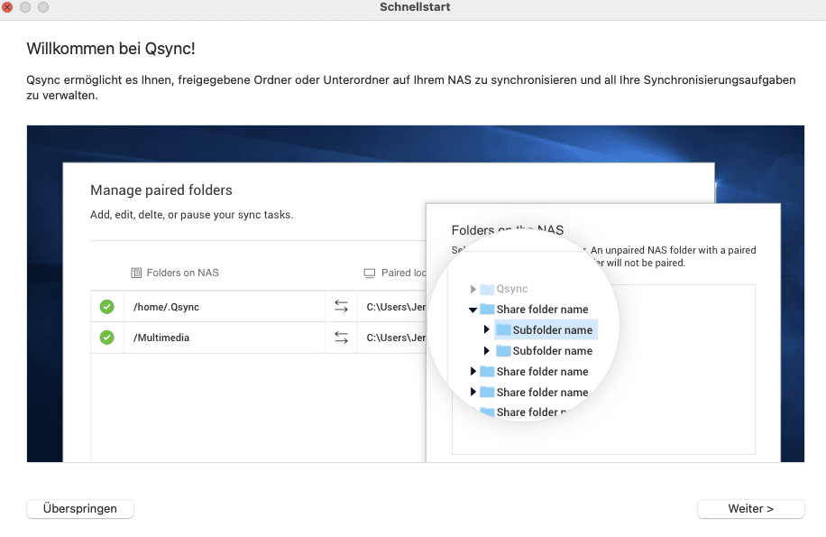Click the greyed Qsync folder icon
Screen dimensions: 826x537
pyautogui.click(x=487, y=289)
